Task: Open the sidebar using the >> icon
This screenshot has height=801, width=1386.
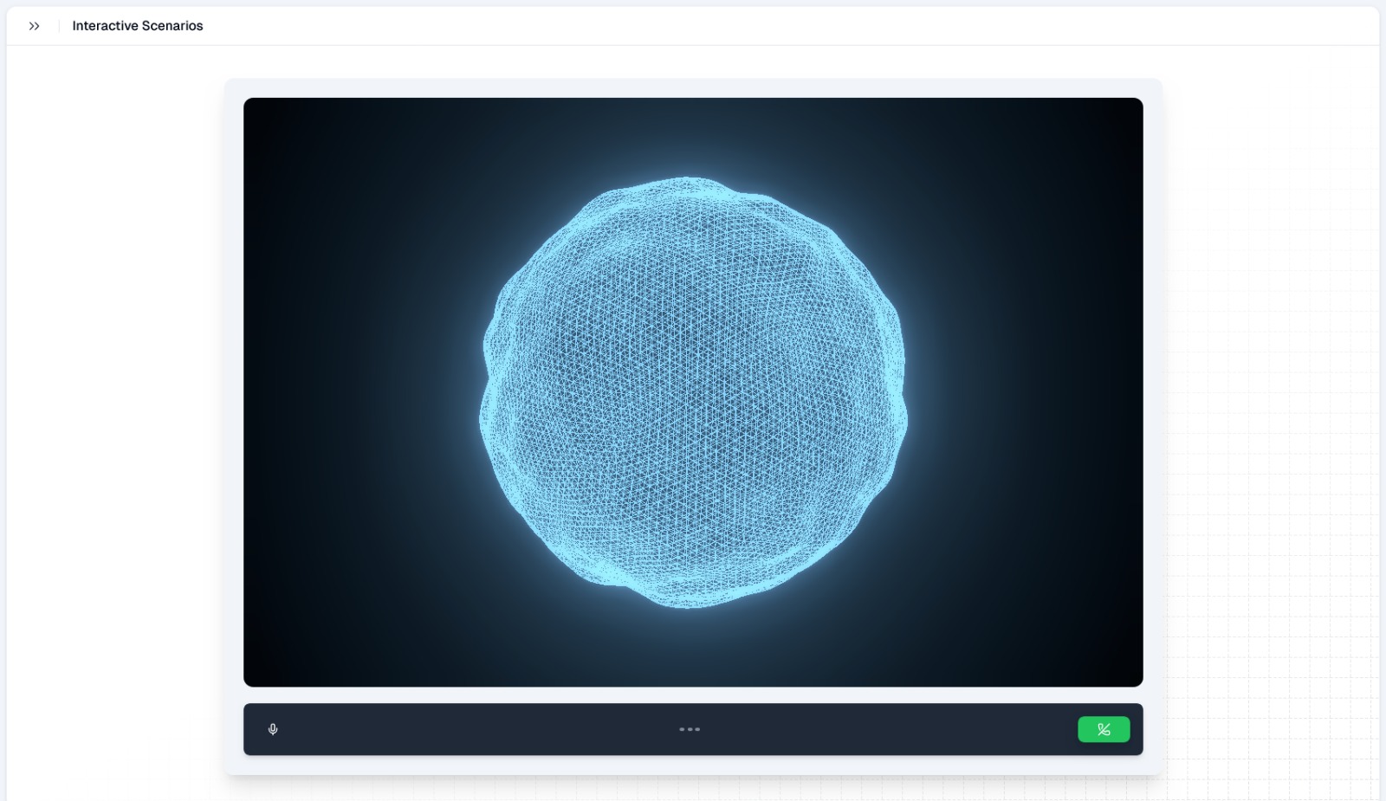Action: click(x=34, y=26)
